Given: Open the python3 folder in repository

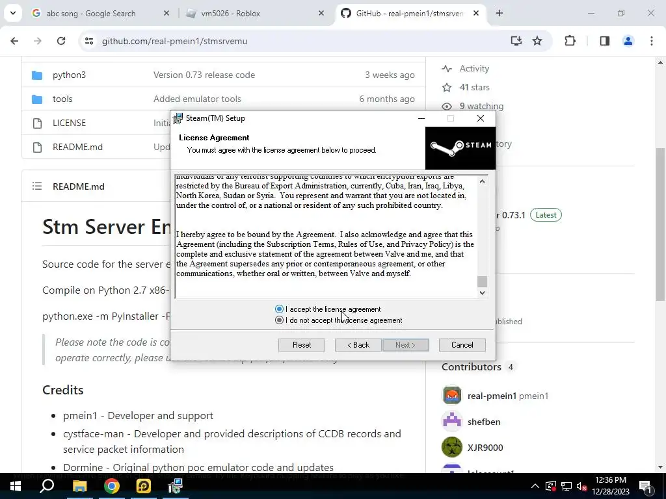Looking at the screenshot, I should click(x=69, y=75).
